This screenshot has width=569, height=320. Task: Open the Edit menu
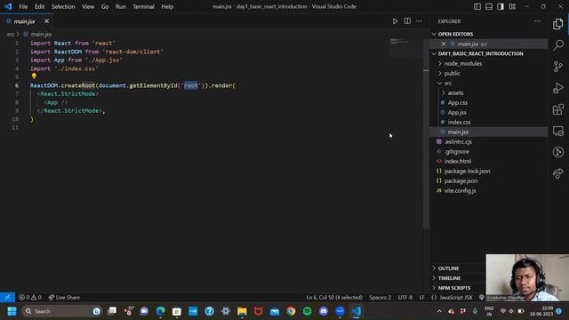point(39,6)
